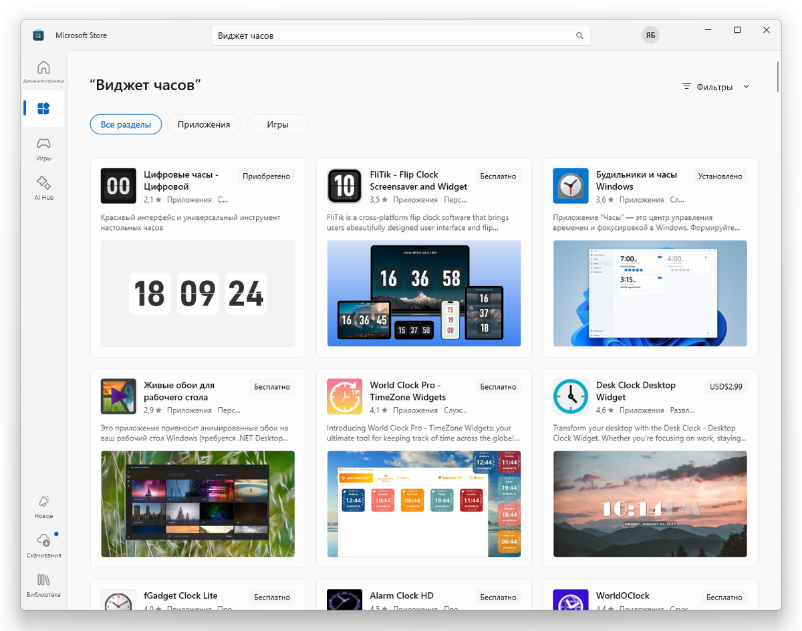Click Установлено button on Будильники и часы

tap(720, 176)
